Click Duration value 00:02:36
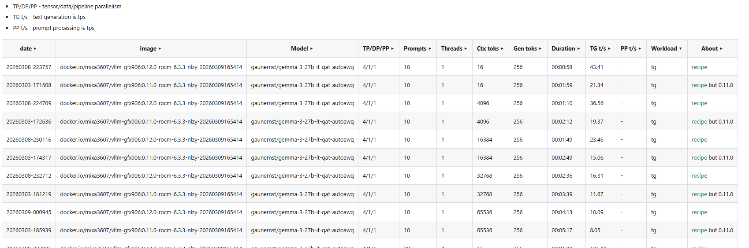This screenshot has height=248, width=749. click(x=562, y=176)
